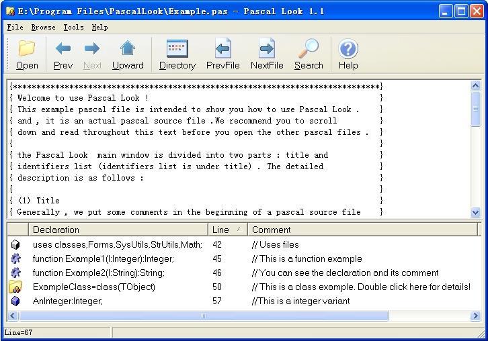Jump to next file with NextFile icon
488x341 pixels.
tap(267, 48)
